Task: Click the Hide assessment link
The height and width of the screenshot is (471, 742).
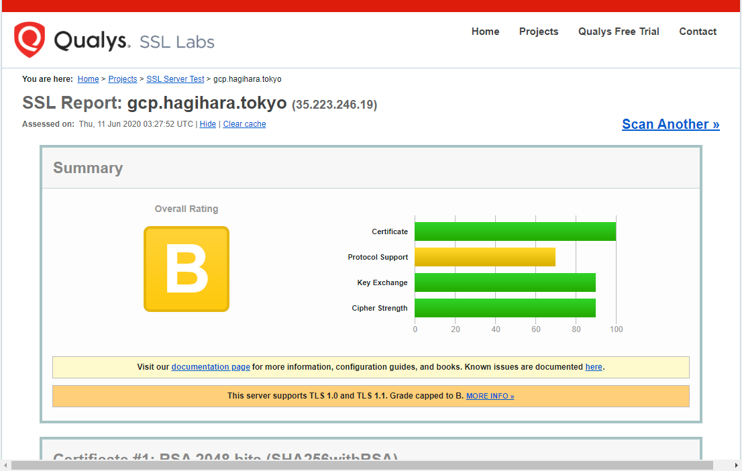Action: coord(208,124)
